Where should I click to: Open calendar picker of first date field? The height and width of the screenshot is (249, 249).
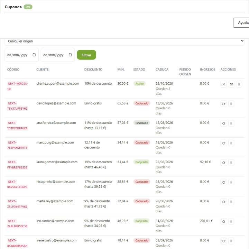point(34,55)
